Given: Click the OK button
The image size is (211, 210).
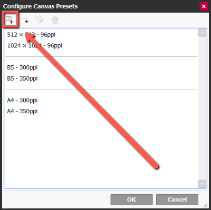Looking at the screenshot, I should coord(131,199).
